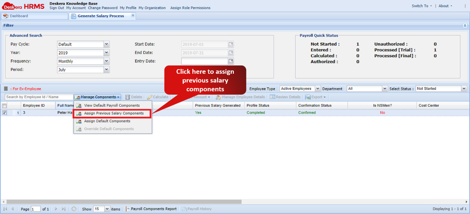Open the Select Status dropdown
The width and height of the screenshot is (470, 214).
point(465,89)
